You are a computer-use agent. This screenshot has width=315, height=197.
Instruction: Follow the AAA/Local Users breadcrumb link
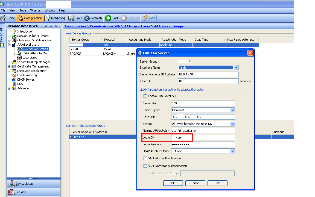click(137, 26)
